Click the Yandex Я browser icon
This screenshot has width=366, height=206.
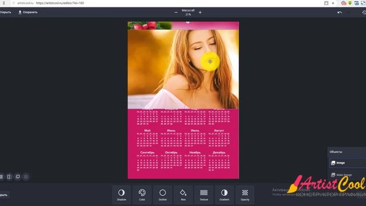pos(4,3)
